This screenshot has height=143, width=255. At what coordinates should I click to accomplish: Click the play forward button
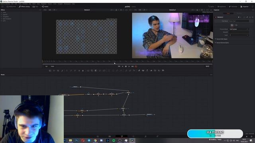click(x=129, y=66)
